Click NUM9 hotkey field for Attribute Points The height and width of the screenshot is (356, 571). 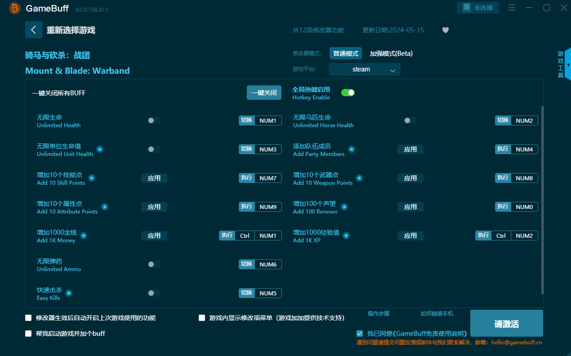[x=268, y=207]
